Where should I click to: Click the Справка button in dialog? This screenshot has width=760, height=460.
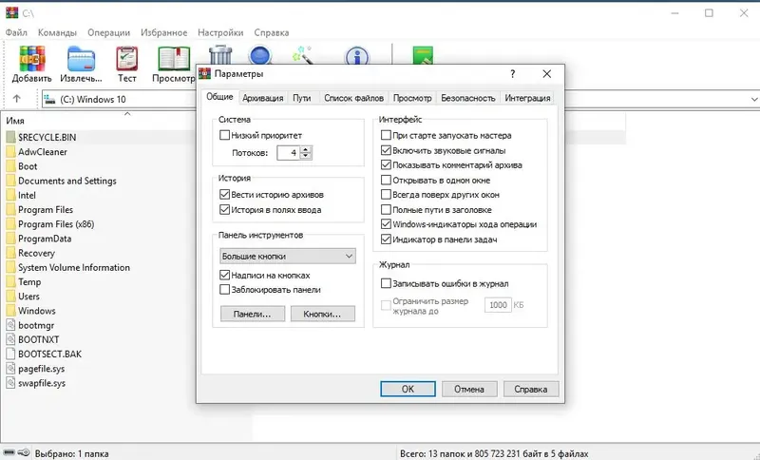click(x=531, y=389)
